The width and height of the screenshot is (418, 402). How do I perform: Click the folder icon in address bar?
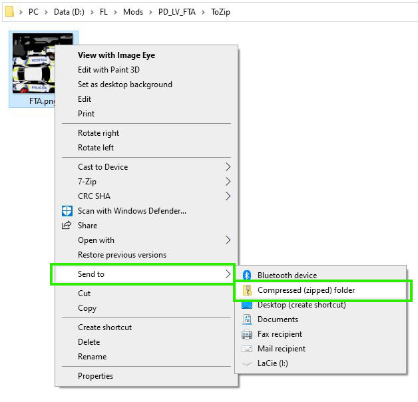(9, 11)
